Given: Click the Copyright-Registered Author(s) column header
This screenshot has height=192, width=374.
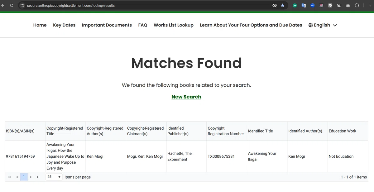Looking at the screenshot, I should [x=105, y=131].
